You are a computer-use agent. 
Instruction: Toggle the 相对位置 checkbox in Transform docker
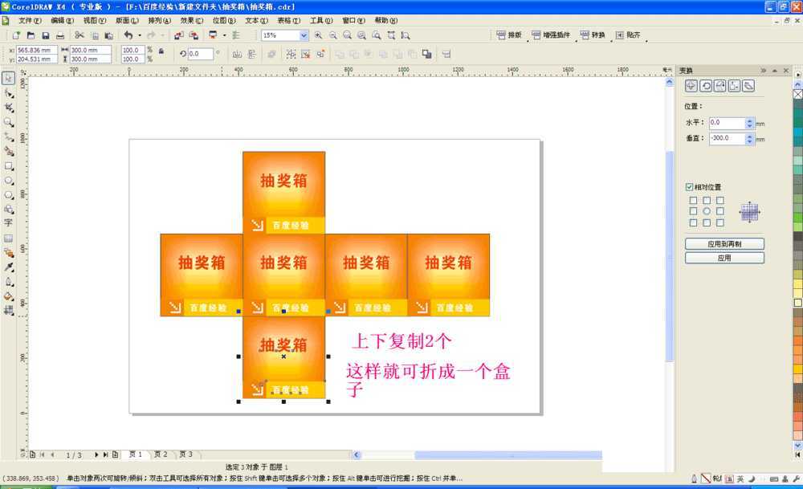pyautogui.click(x=689, y=187)
